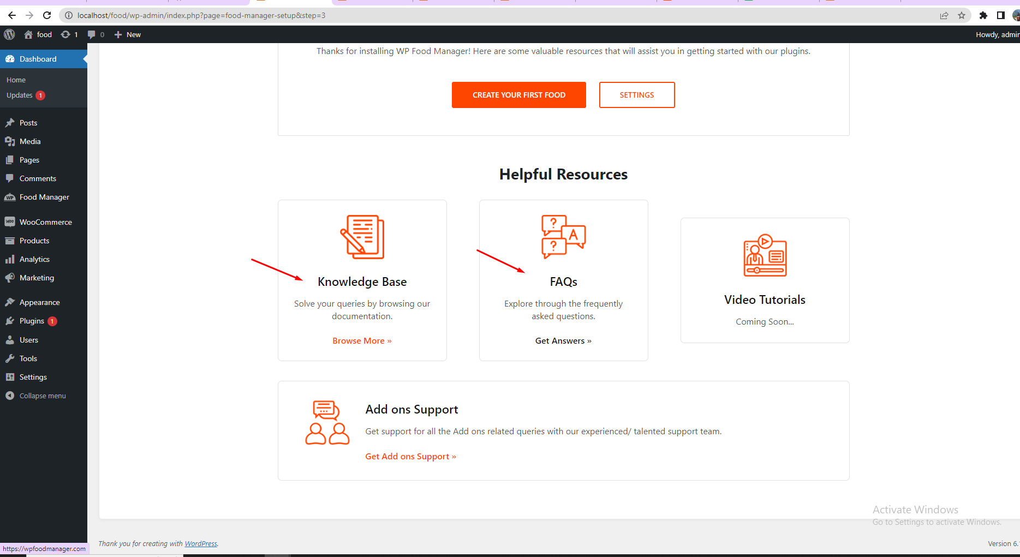The image size is (1020, 557).
Task: Click the FAQs heading
Action: tap(563, 282)
